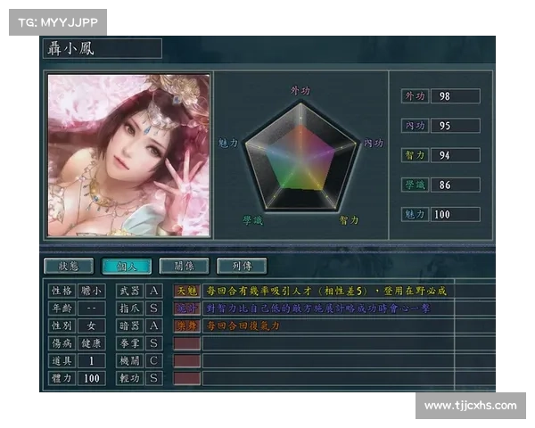This screenshot has height=428, width=535.
Task: Click the S rank beside 指爪
Action: pyautogui.click(x=154, y=308)
